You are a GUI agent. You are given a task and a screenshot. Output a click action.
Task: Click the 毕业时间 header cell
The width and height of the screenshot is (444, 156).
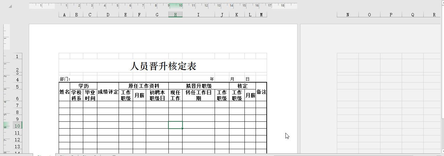click(x=90, y=95)
